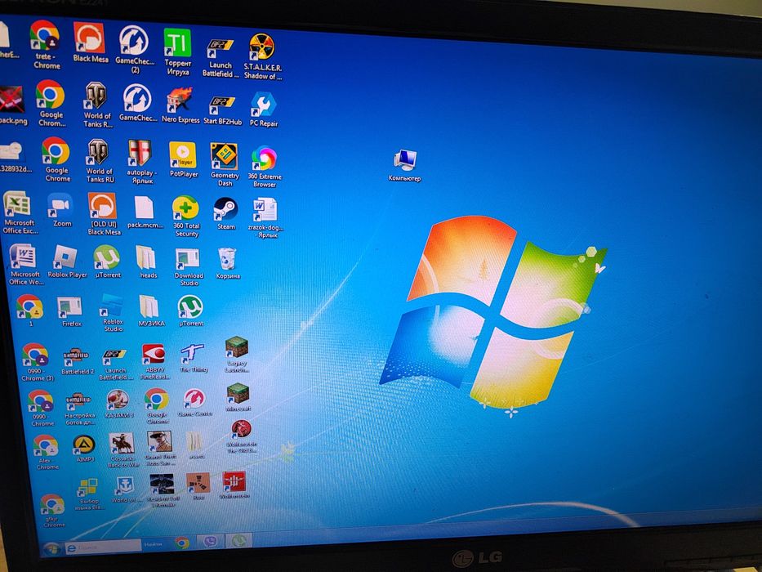Select the Start BF2Hub shortcut
The image size is (762, 572).
click(222, 110)
